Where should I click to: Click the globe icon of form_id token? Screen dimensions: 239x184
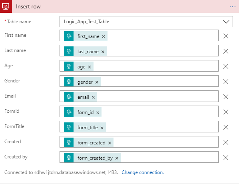pyautogui.click(x=69, y=112)
